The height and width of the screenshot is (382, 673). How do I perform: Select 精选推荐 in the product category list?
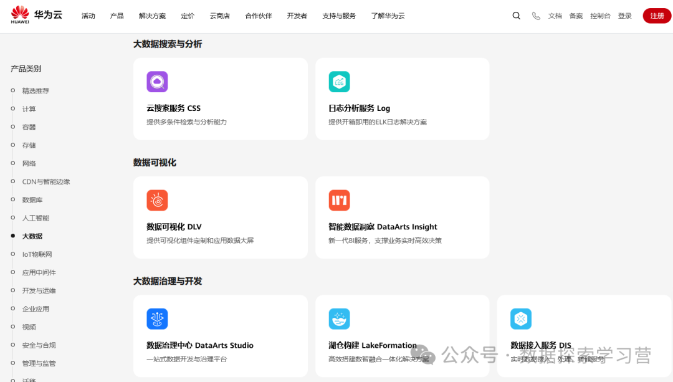36,91
